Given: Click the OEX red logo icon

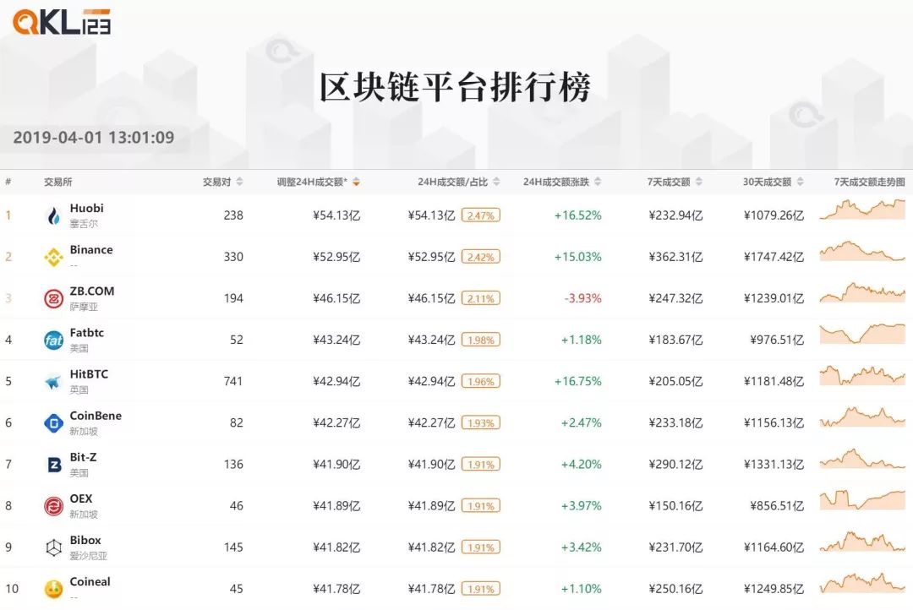Looking at the screenshot, I should 53,506.
